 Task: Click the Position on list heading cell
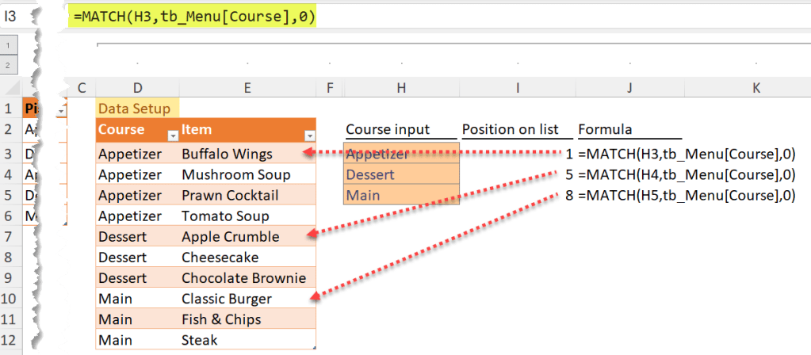pyautogui.click(x=516, y=129)
